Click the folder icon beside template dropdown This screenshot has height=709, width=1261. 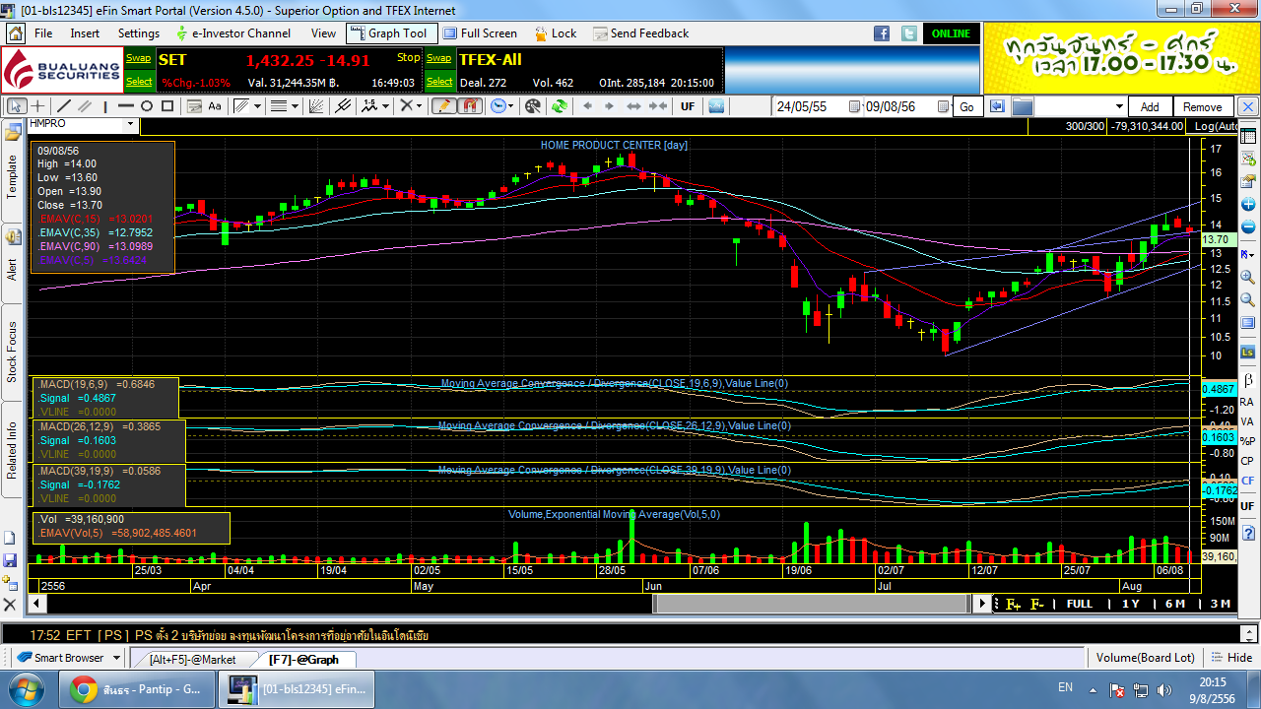point(1023,106)
